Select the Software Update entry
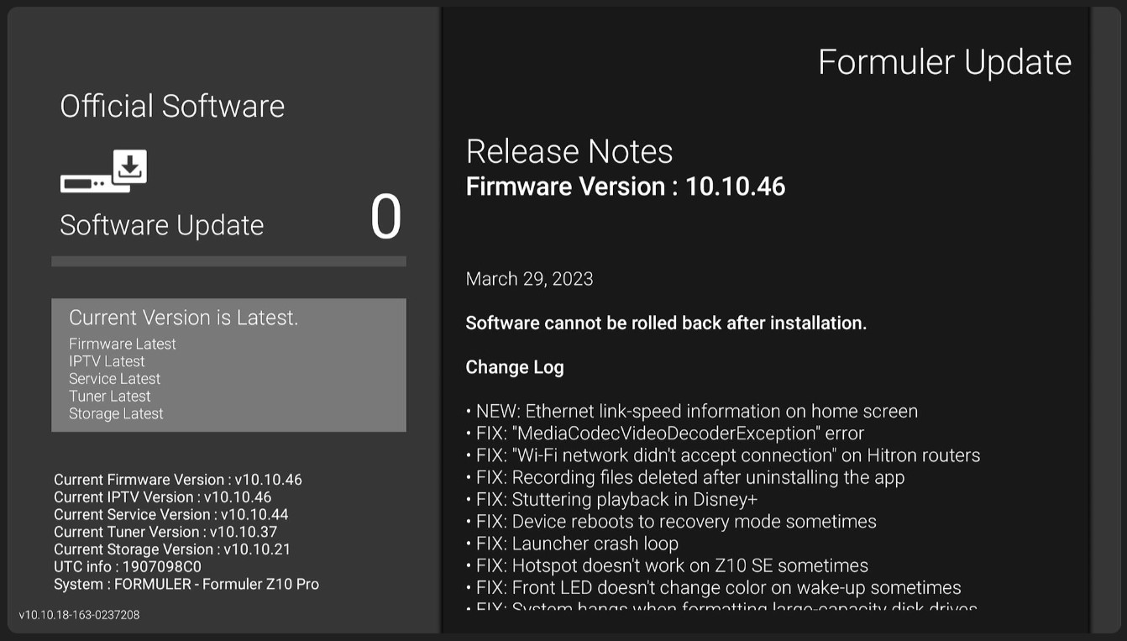 coord(162,225)
